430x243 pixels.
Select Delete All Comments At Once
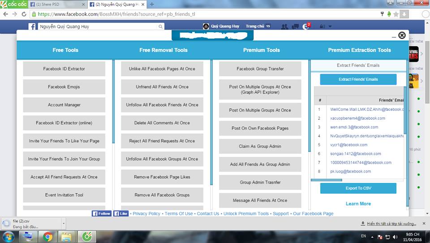click(162, 123)
